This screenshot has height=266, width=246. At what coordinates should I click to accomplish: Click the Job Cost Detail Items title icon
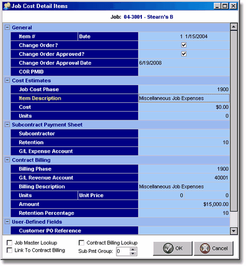7,6
